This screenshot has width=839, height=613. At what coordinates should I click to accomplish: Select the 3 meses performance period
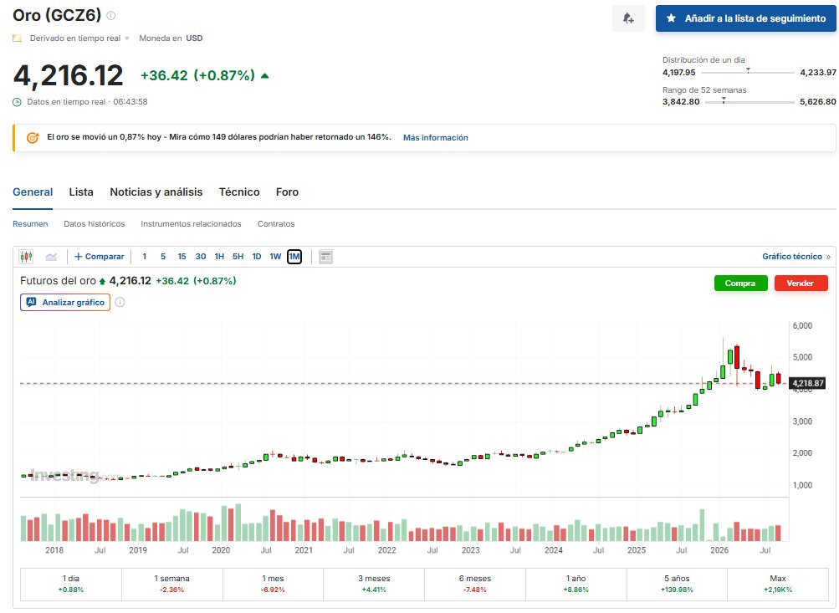[374, 584]
